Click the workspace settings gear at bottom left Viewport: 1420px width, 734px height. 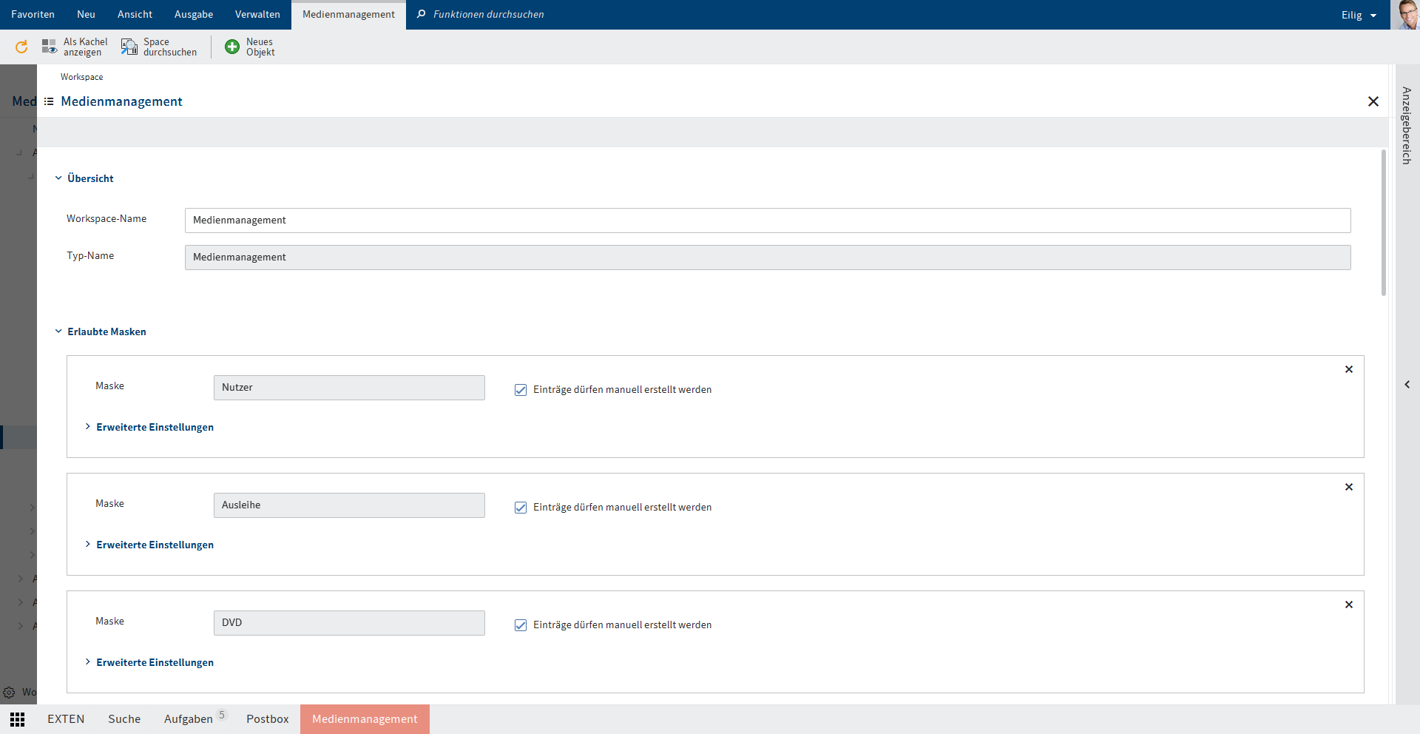[x=10, y=692]
